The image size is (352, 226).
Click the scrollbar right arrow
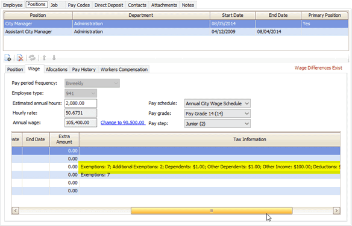coord(336,210)
